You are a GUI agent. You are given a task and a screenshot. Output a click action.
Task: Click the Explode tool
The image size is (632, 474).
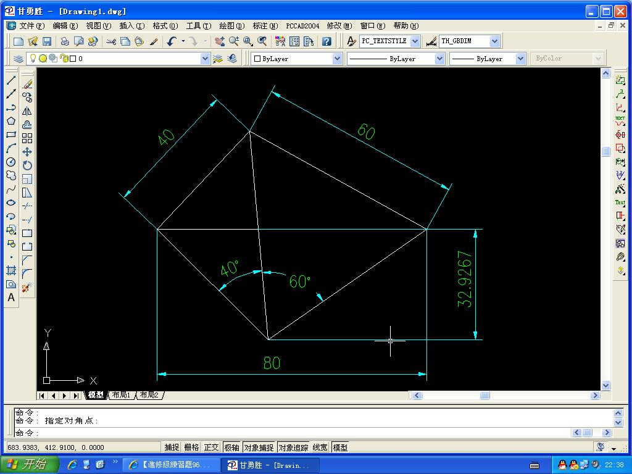[27, 288]
